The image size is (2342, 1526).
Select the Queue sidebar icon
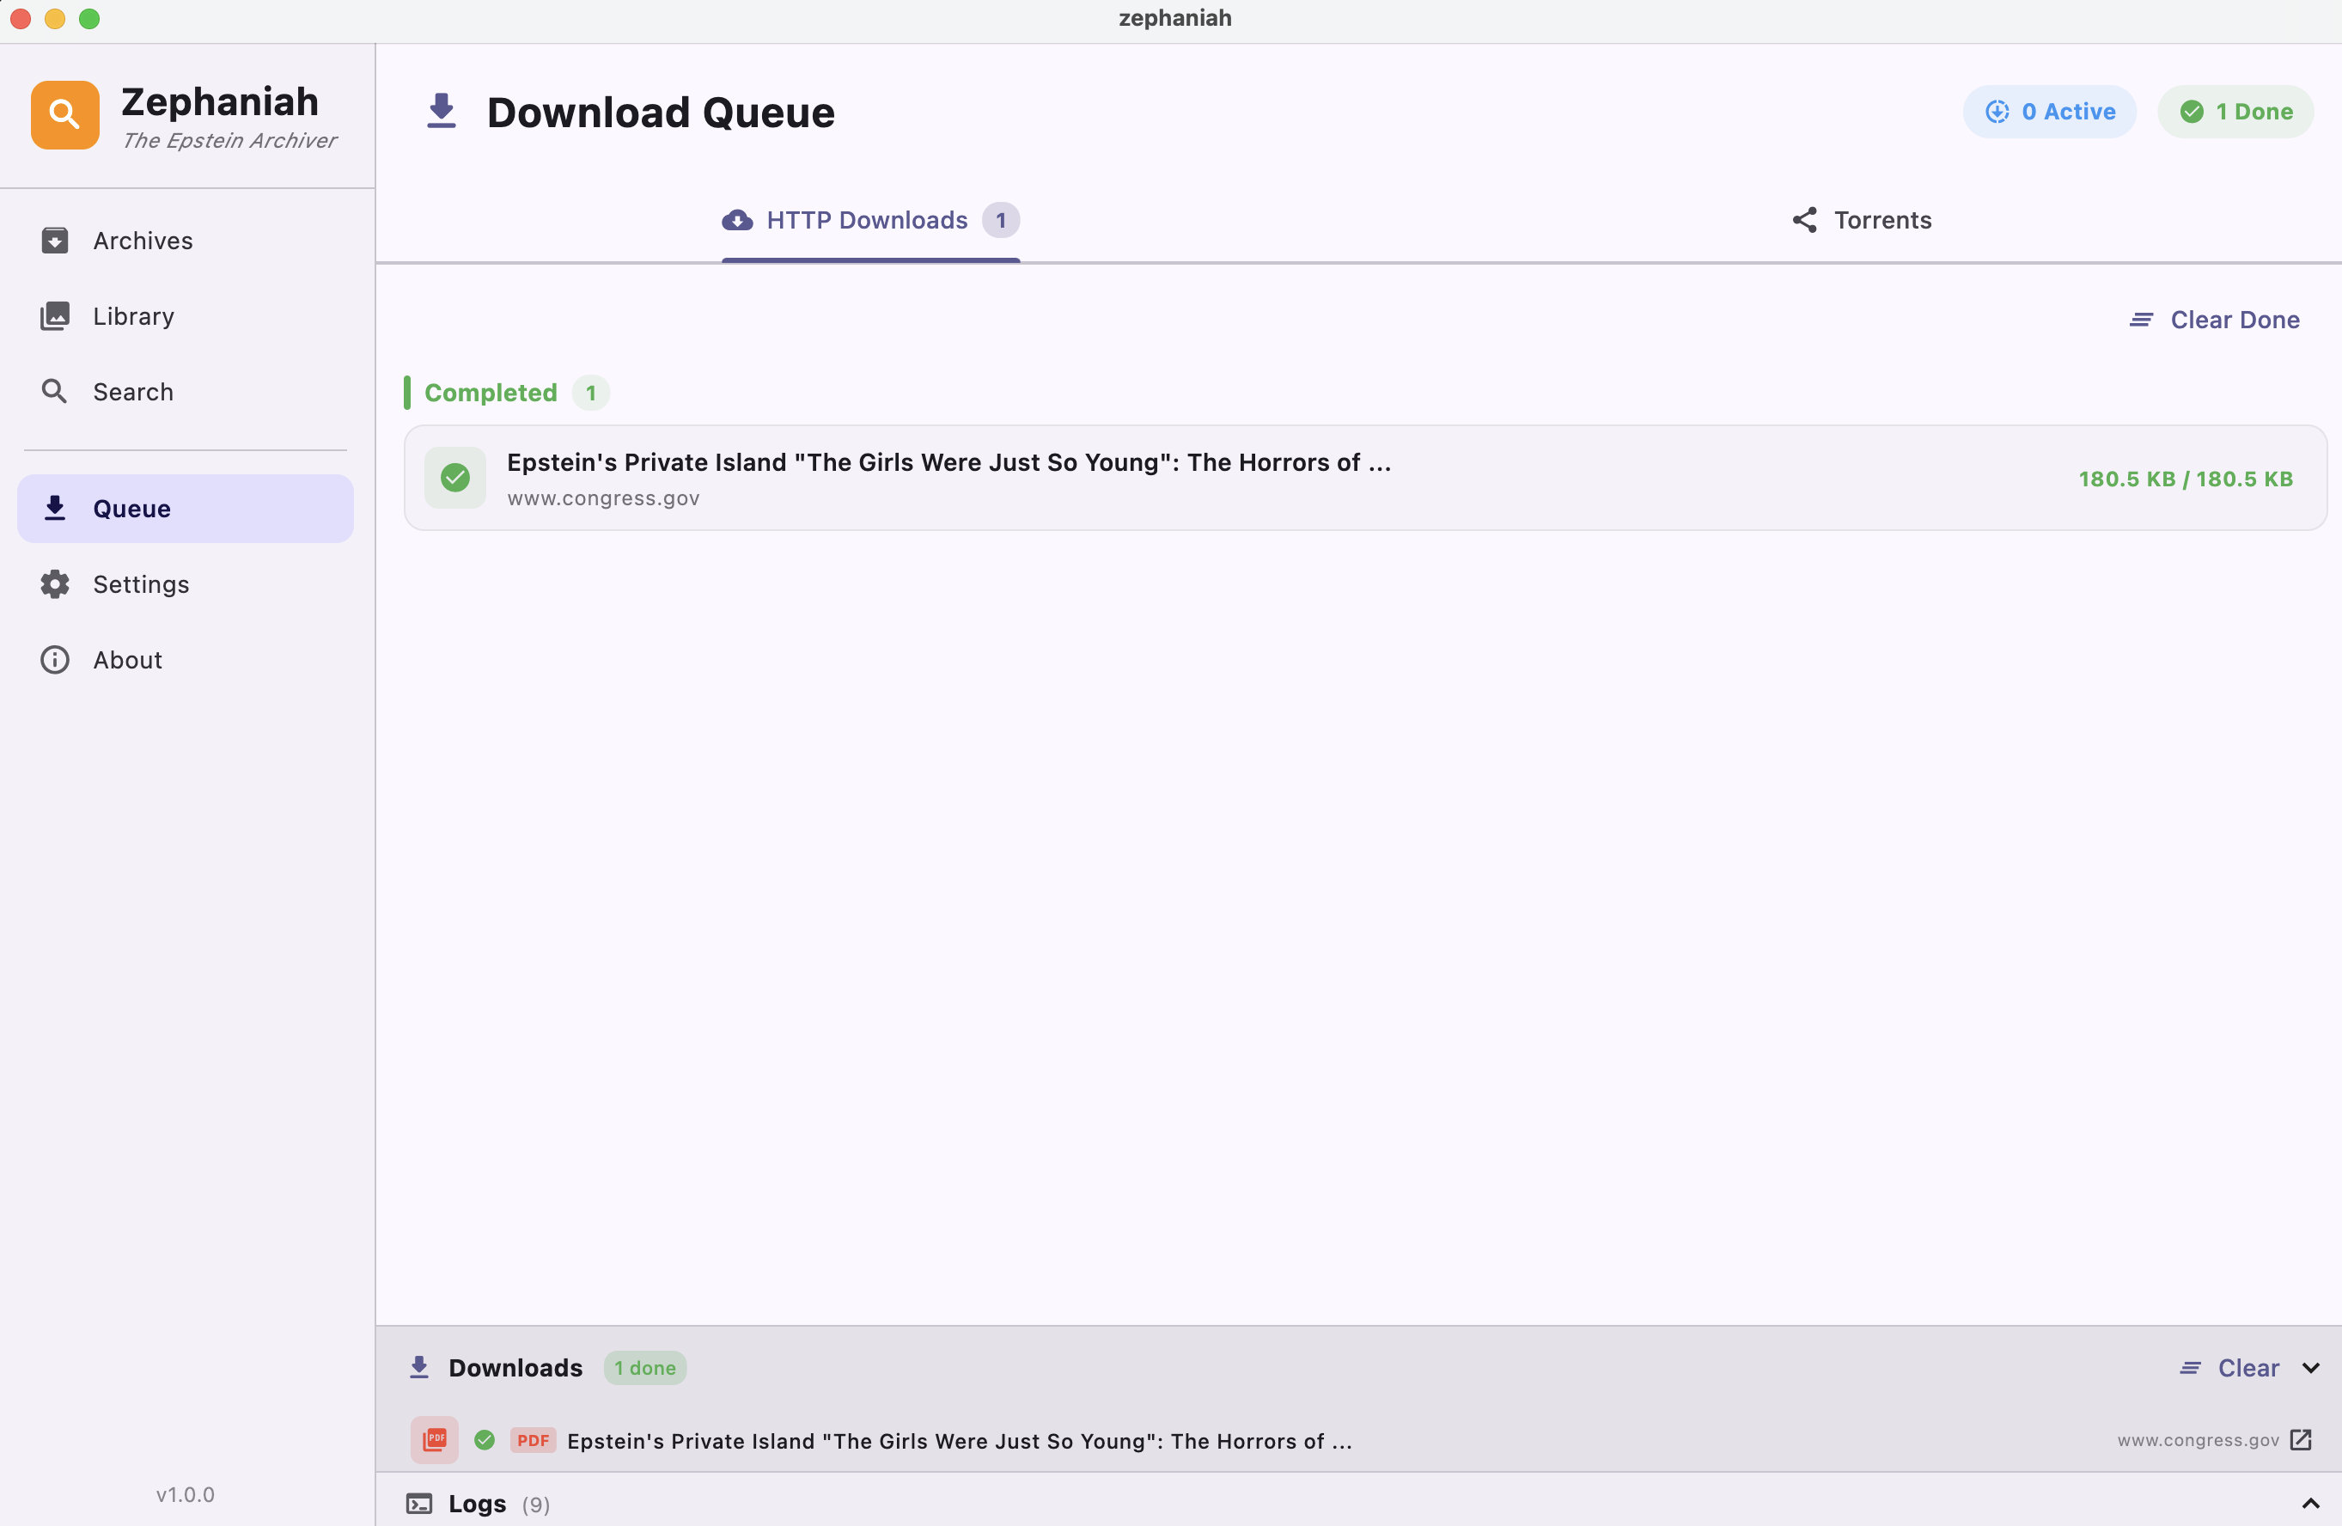(x=55, y=508)
